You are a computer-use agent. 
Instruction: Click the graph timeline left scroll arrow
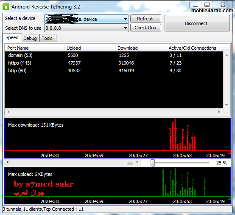(x=8, y=162)
